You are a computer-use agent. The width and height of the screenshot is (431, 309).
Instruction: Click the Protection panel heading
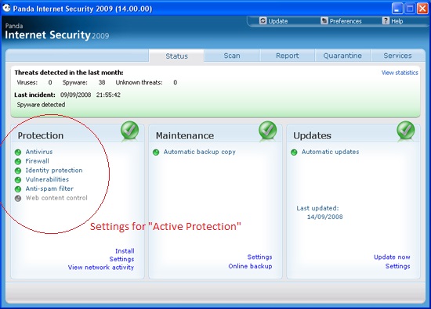[x=41, y=135]
